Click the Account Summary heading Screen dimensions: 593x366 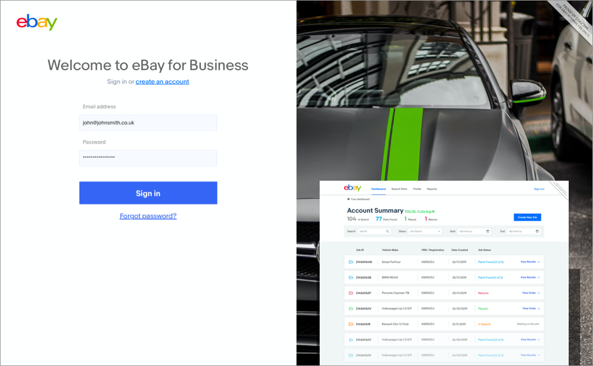coord(375,210)
